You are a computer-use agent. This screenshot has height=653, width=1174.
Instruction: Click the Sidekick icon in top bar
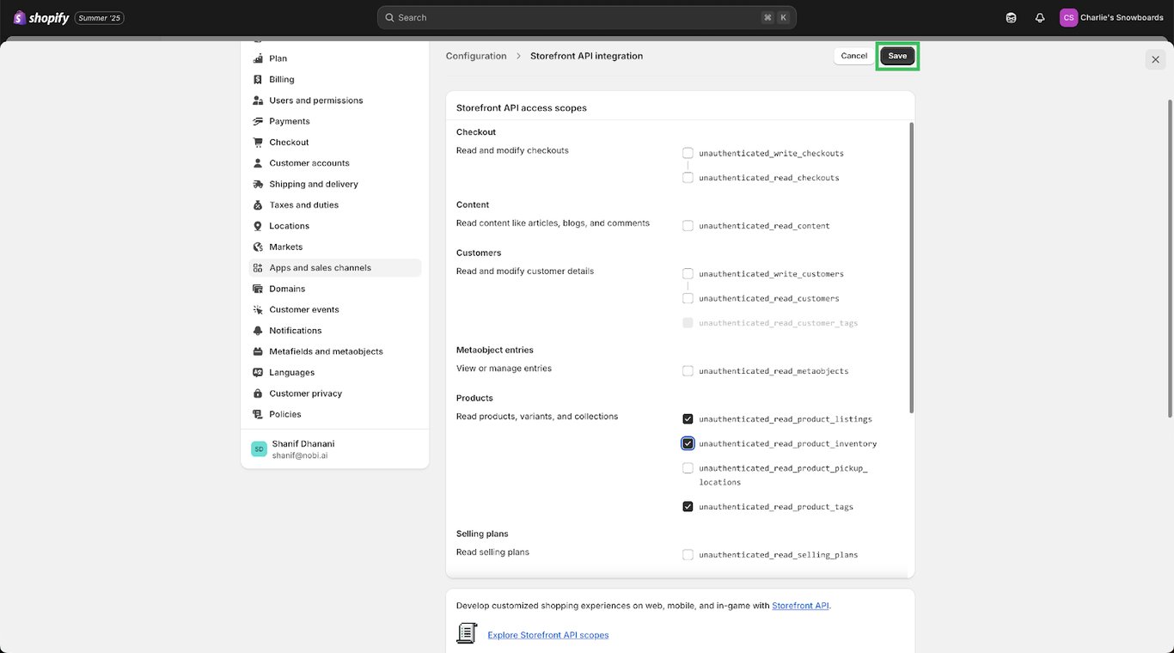1012,17
